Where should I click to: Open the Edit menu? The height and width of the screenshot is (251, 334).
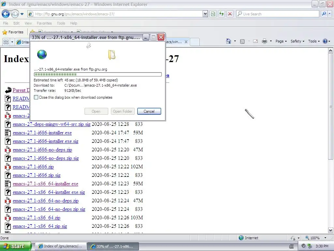click(x=16, y=23)
